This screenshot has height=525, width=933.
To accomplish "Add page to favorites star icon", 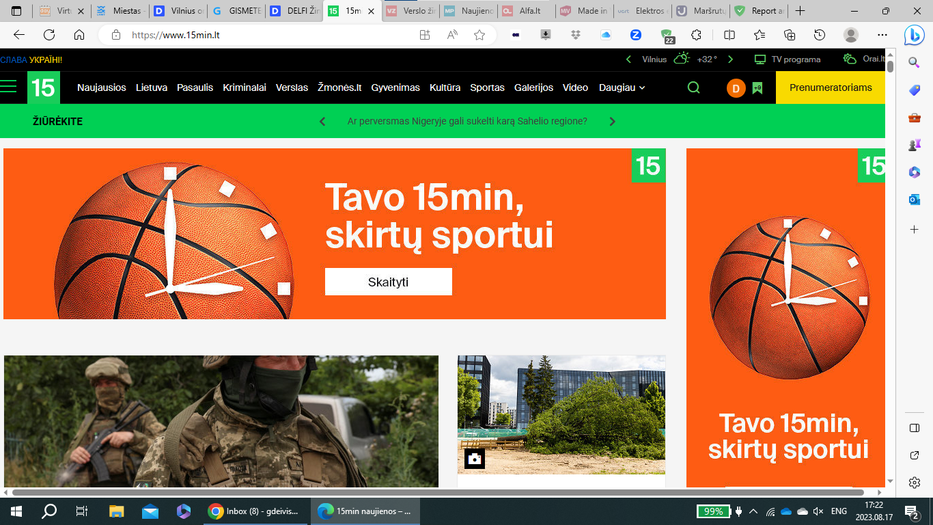I will (479, 35).
